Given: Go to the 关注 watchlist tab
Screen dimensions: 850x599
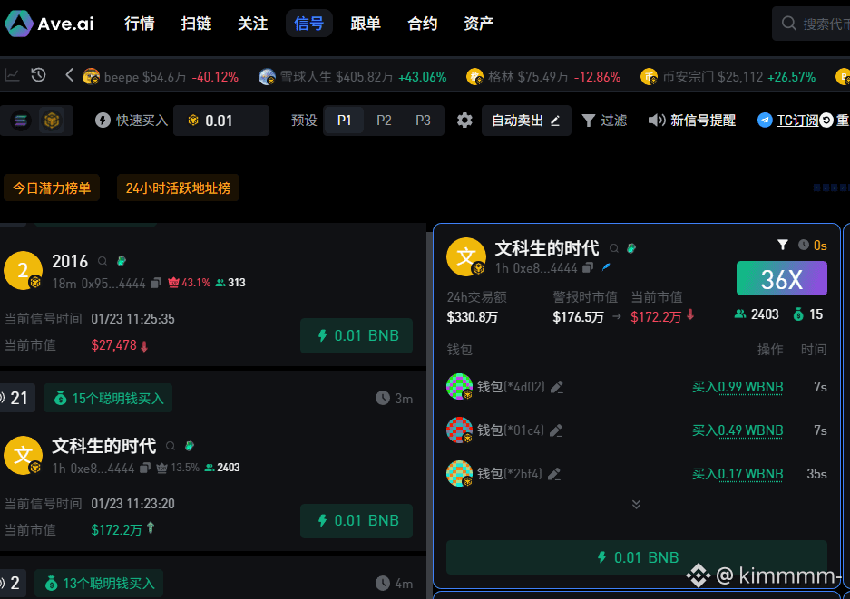Looking at the screenshot, I should pos(252,24).
